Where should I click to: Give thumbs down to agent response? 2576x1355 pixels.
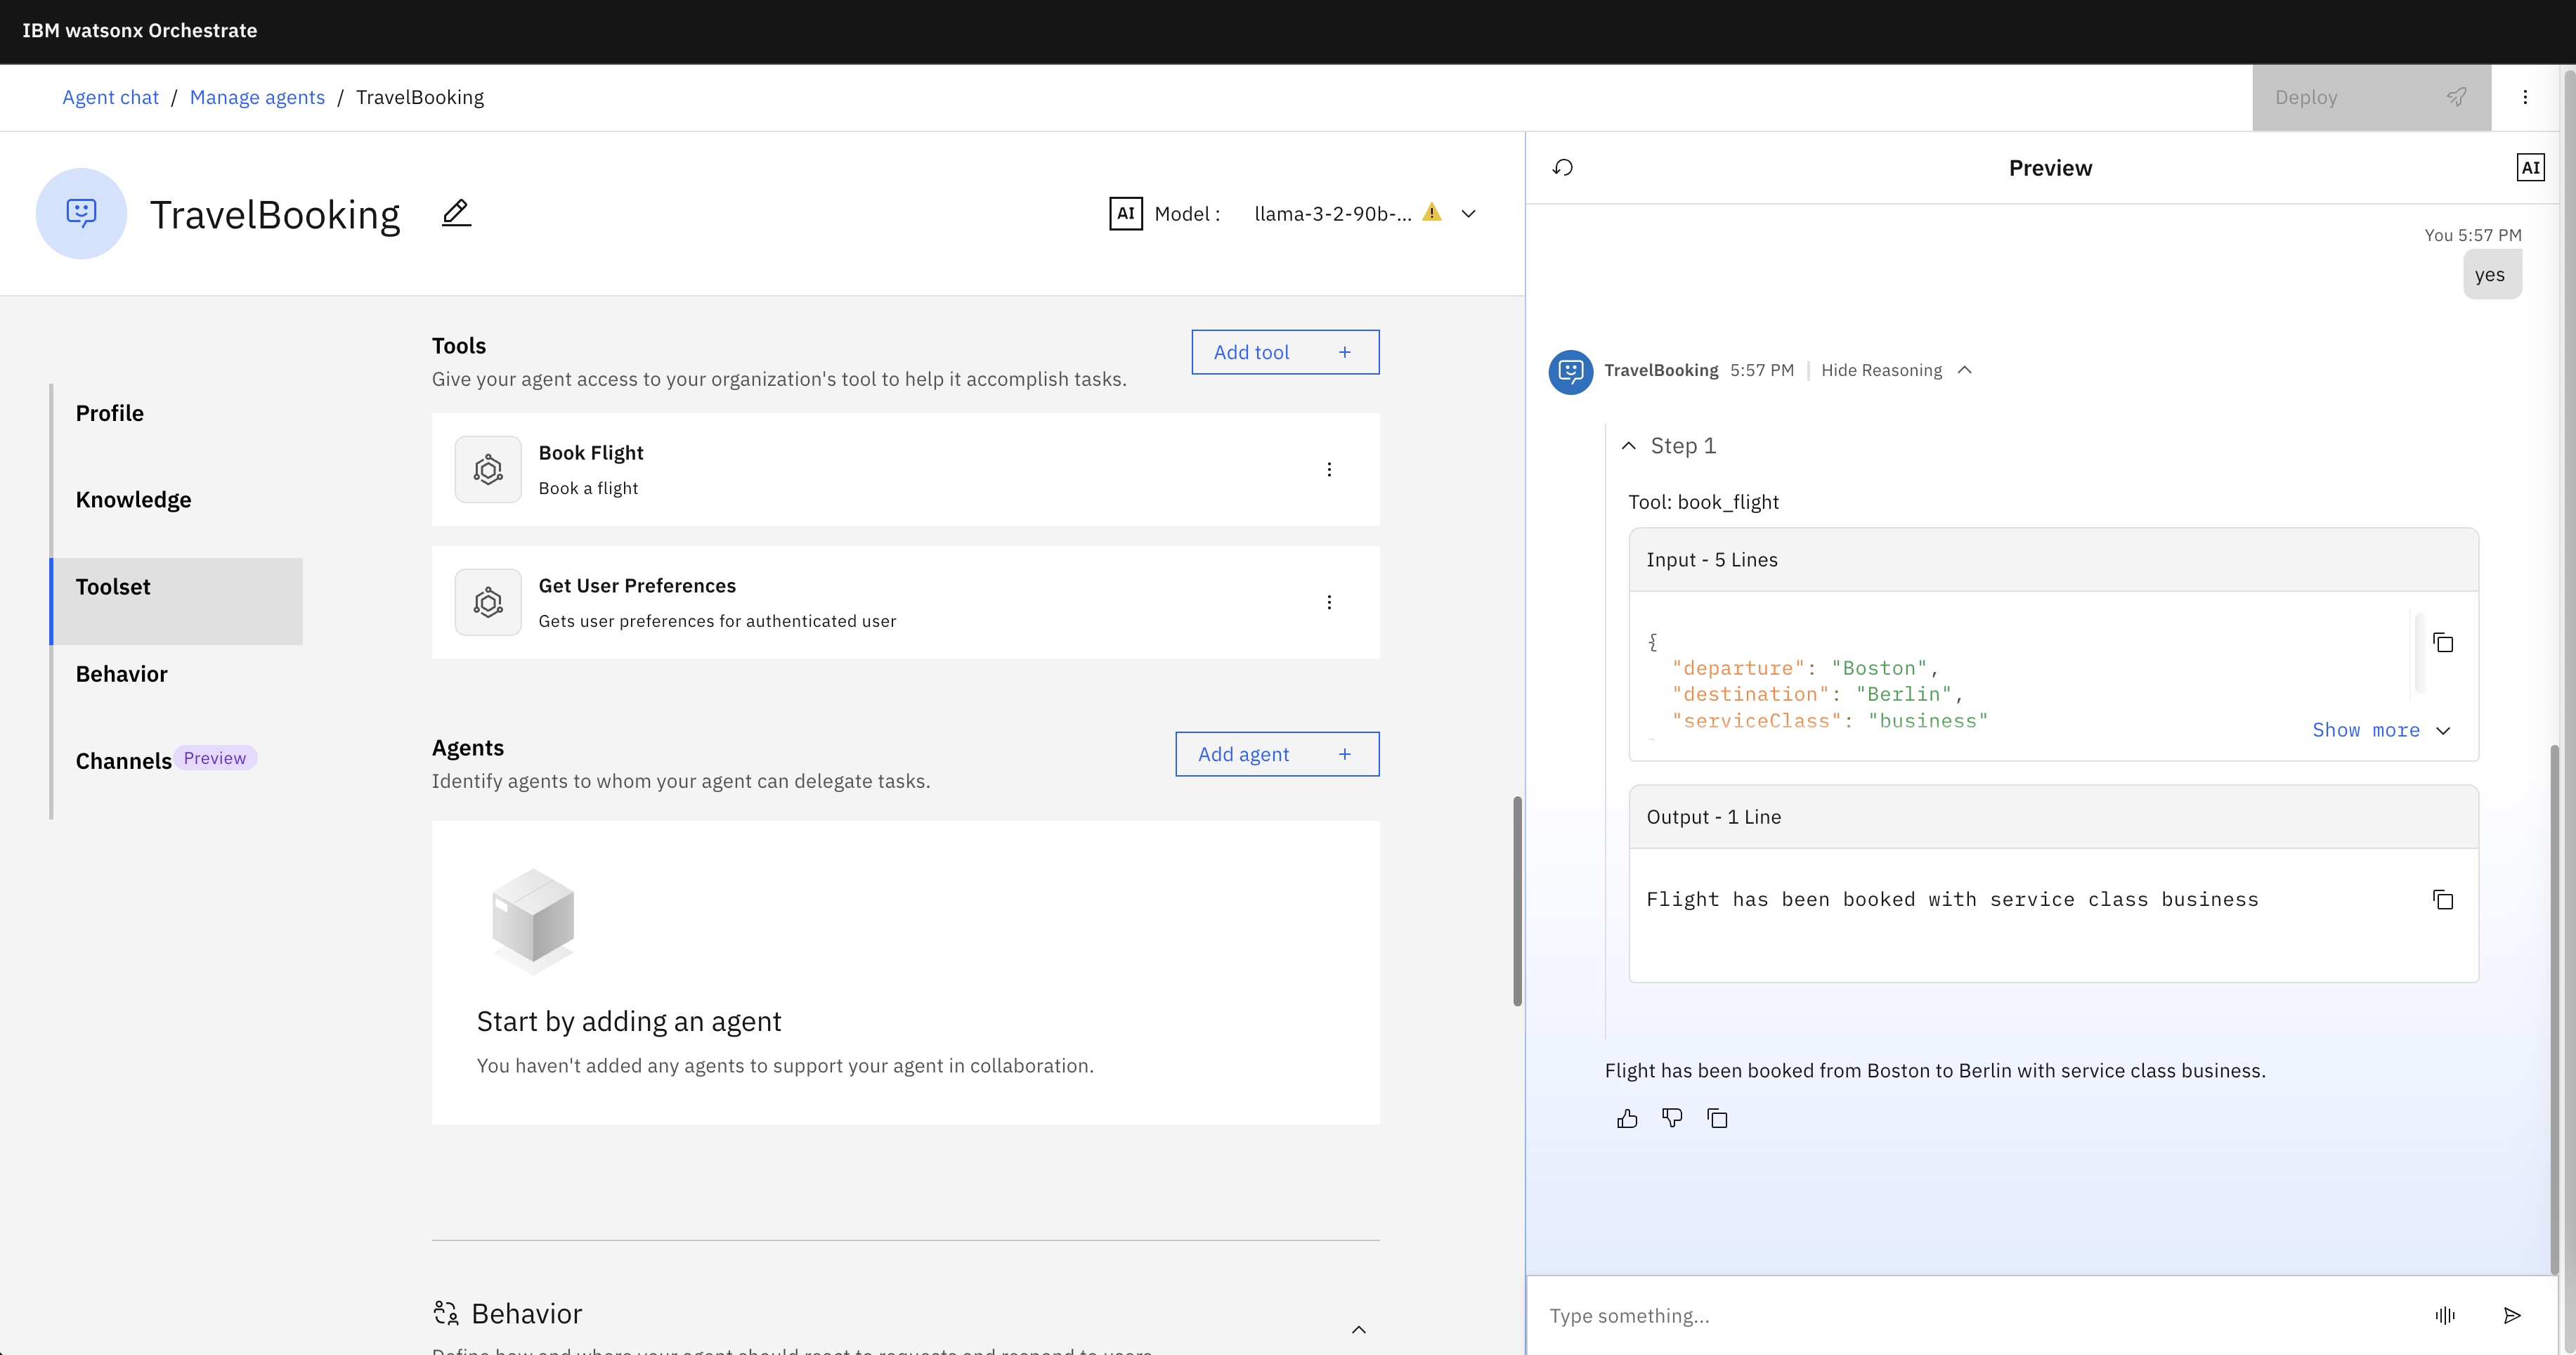(x=1672, y=1118)
